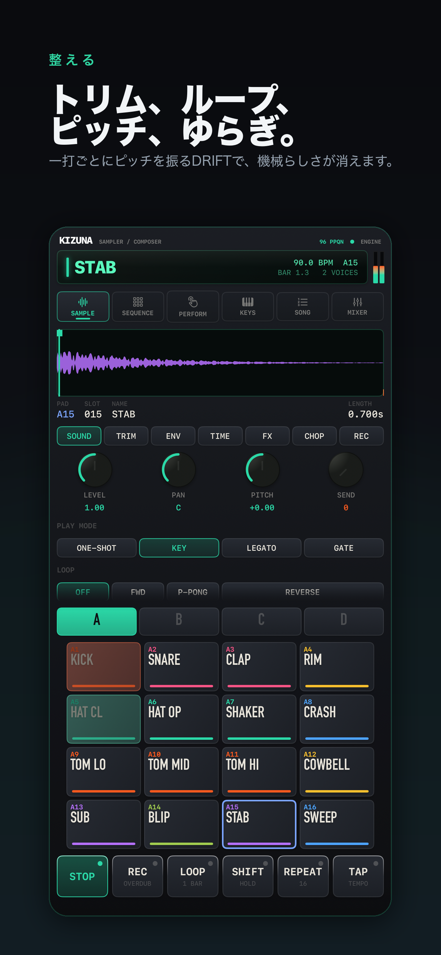
Task: Toggle SHIFT HOLD
Action: (x=248, y=876)
